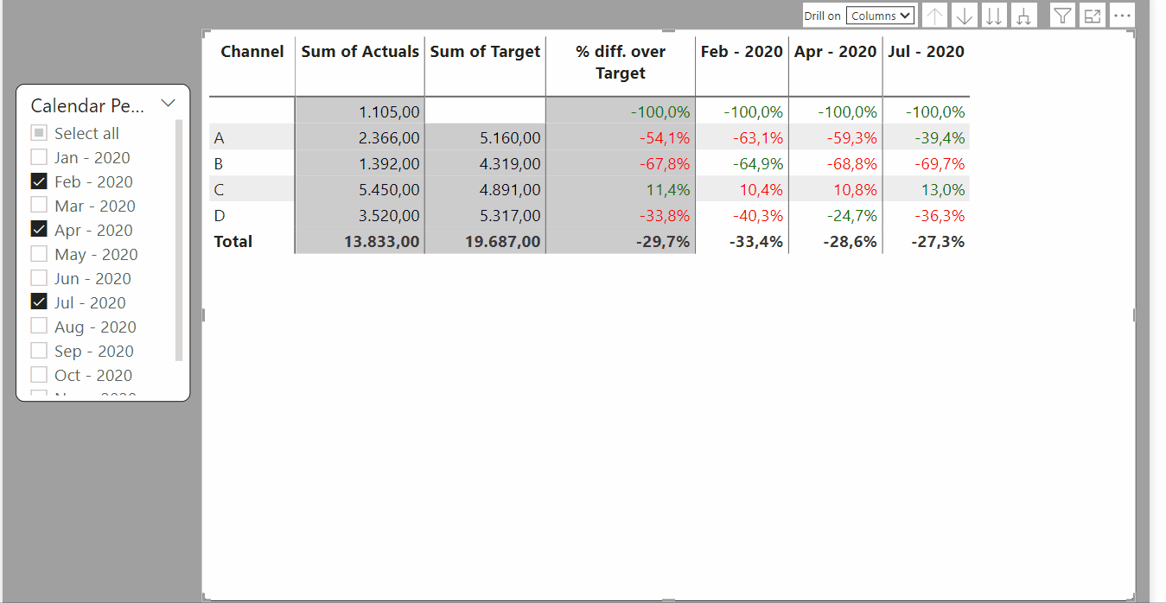Screen dimensions: 1166x603
Task: Open the visual filter funnel icon
Action: pyautogui.click(x=1062, y=16)
